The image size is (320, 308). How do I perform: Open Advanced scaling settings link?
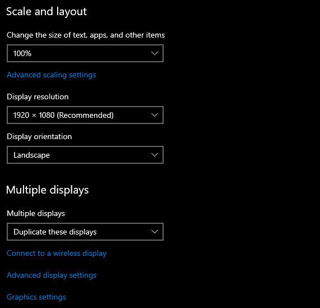pos(52,75)
